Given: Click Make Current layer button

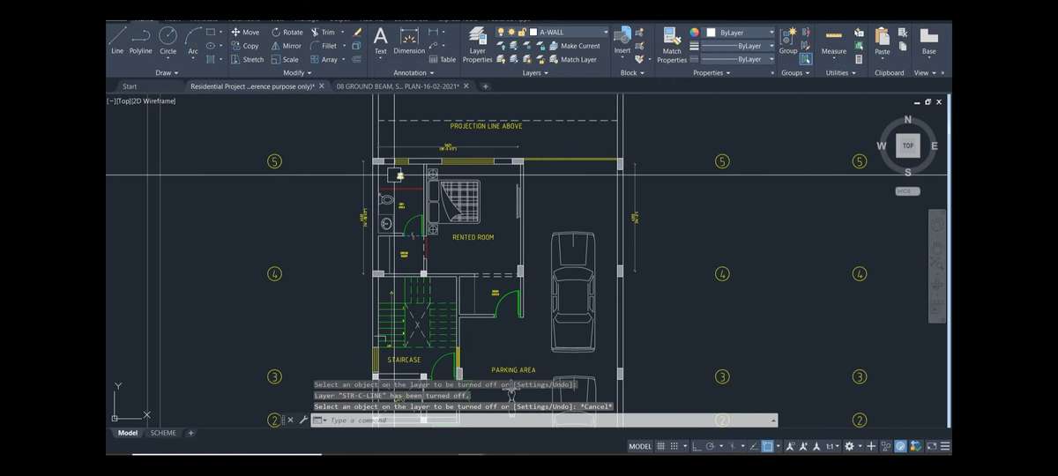Looking at the screenshot, I should tap(573, 46).
